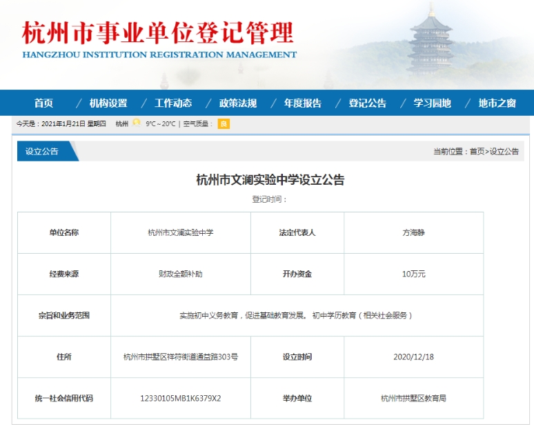Open the 首页 navigation menu item
534x431 pixels.
click(x=43, y=103)
